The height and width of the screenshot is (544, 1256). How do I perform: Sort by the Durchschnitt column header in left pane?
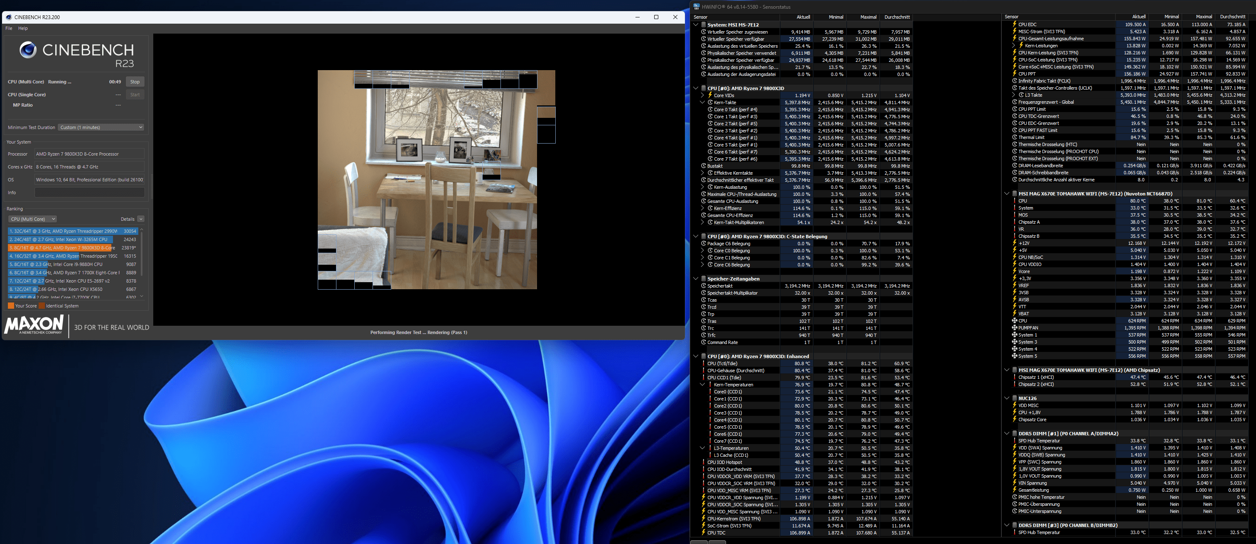[897, 17]
